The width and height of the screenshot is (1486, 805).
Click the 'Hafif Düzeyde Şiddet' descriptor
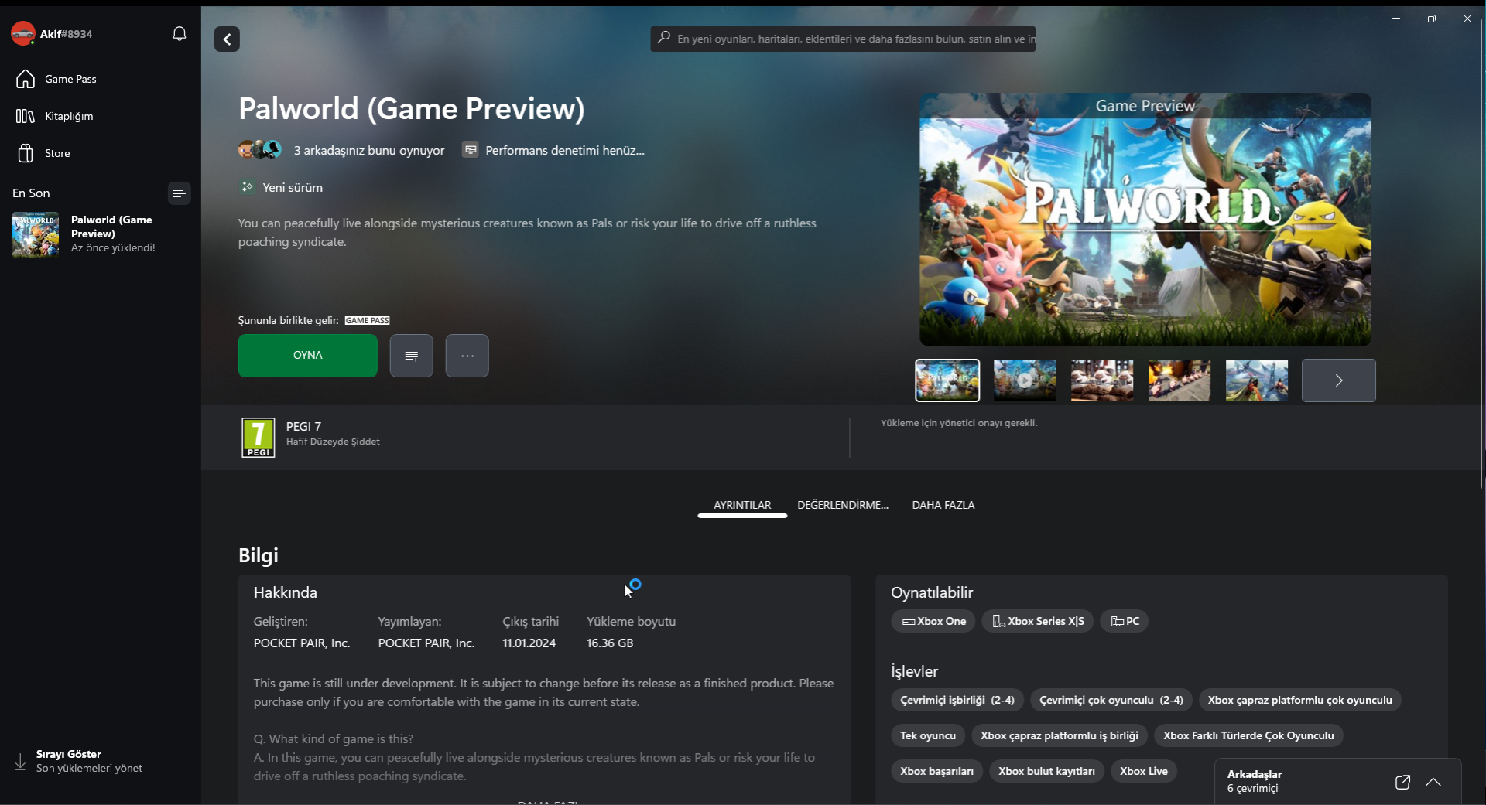pos(333,442)
